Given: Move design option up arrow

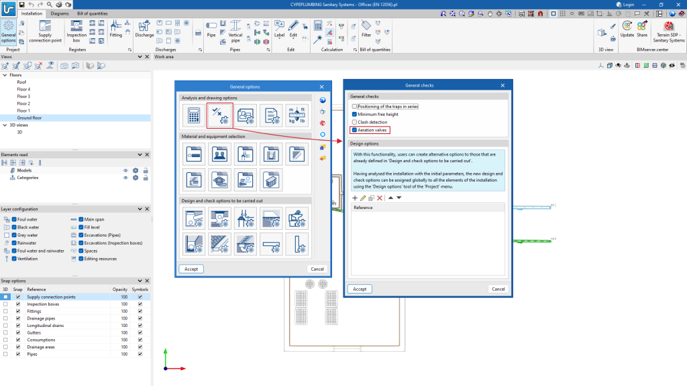Looking at the screenshot, I should (x=391, y=198).
